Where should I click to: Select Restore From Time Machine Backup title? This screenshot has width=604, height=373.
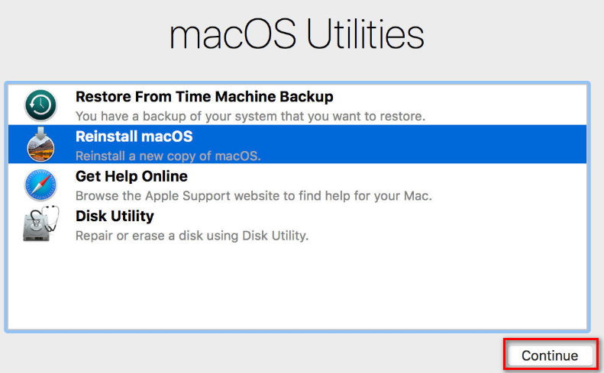tap(204, 97)
